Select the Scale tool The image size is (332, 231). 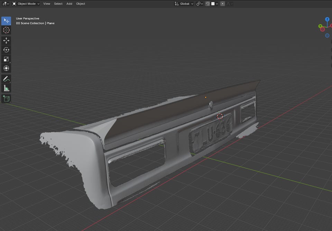coord(6,59)
